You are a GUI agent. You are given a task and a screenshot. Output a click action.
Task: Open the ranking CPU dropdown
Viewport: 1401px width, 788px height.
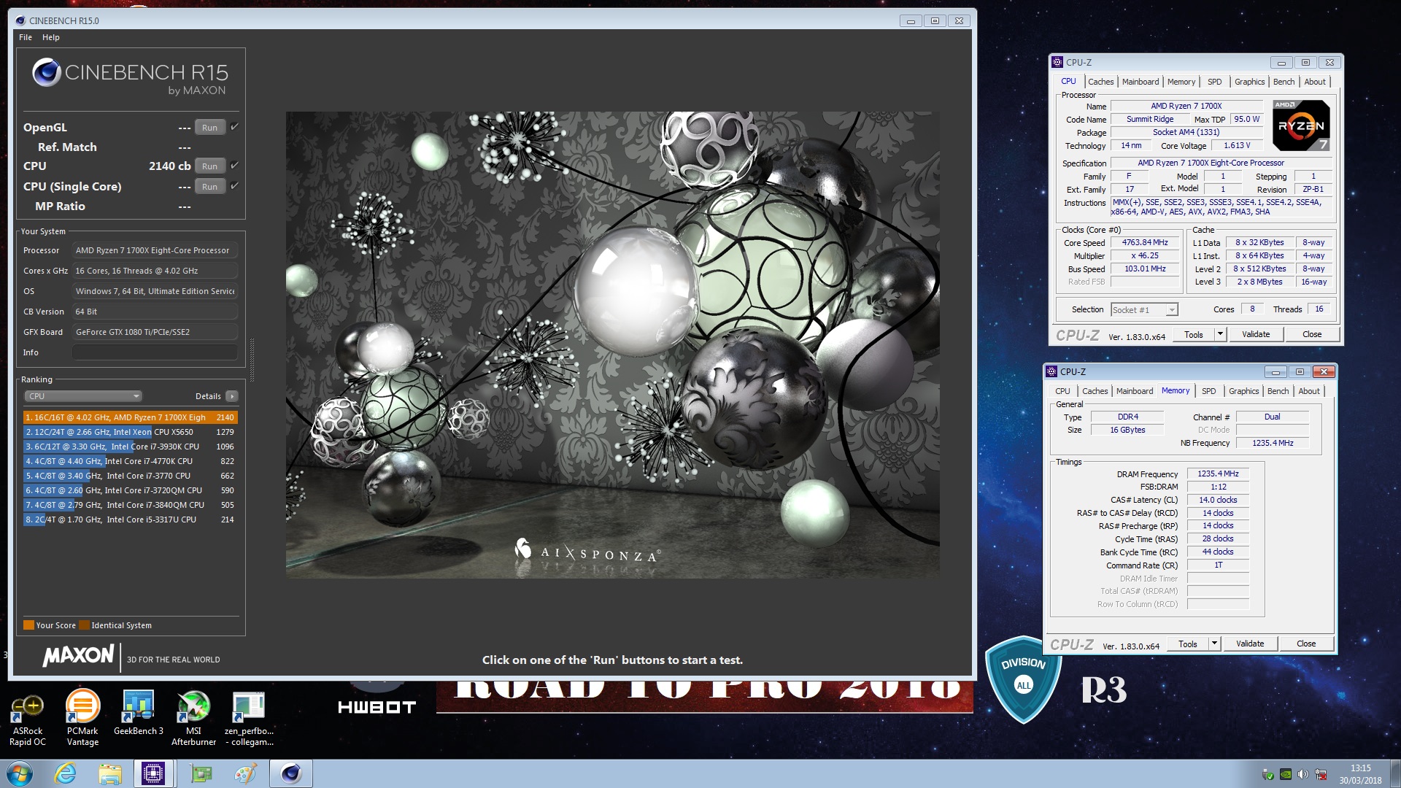tap(83, 396)
